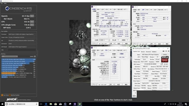The height and width of the screenshot is (106, 189).
Task: Open the Store icon in the taskbar
Action: pyautogui.click(x=56, y=104)
